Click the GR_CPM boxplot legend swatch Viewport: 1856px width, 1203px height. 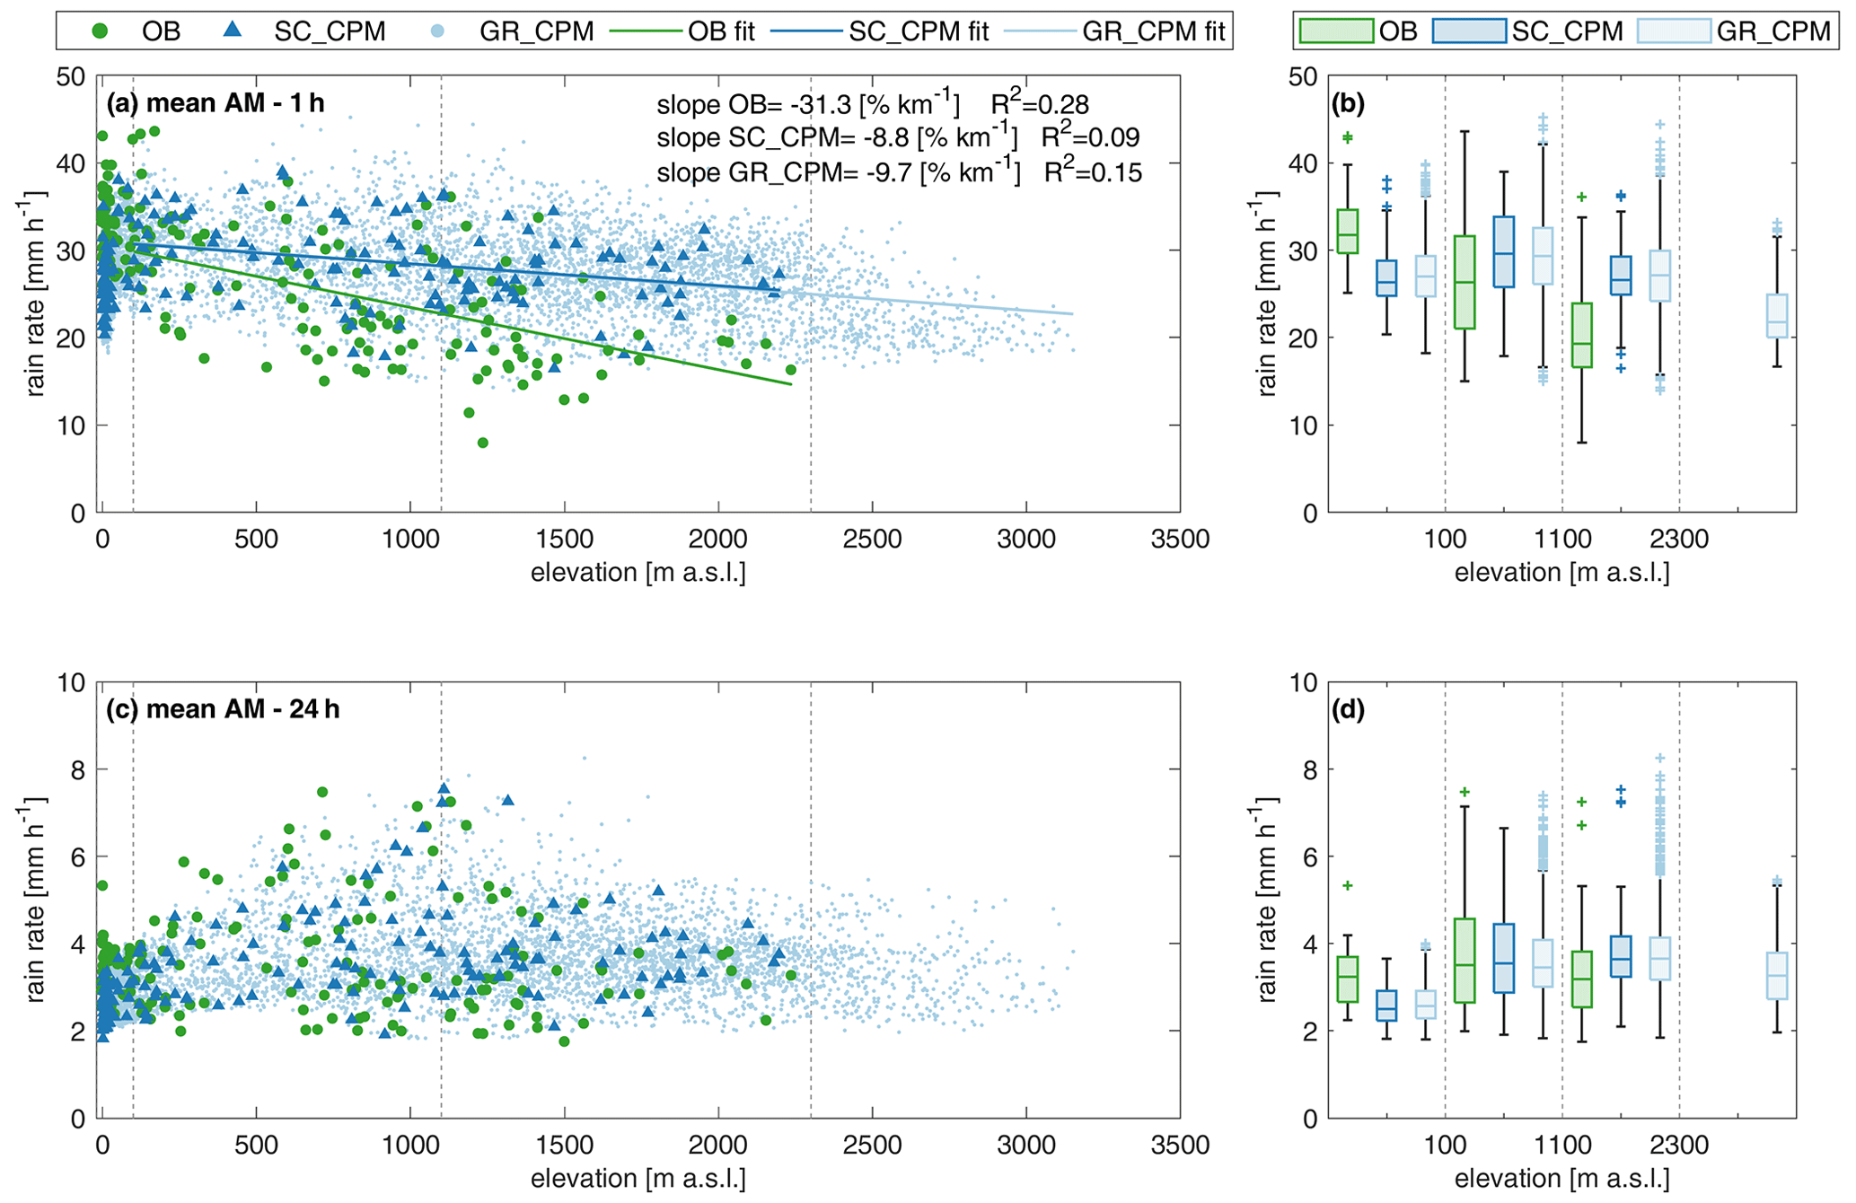pos(1674,31)
